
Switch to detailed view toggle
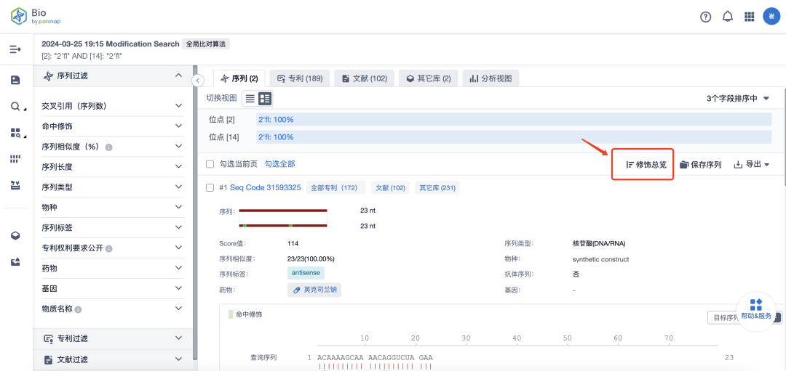pos(265,98)
